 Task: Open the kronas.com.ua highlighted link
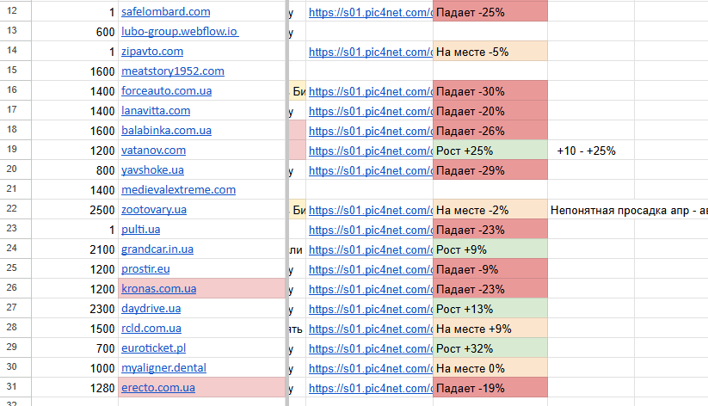tap(158, 288)
